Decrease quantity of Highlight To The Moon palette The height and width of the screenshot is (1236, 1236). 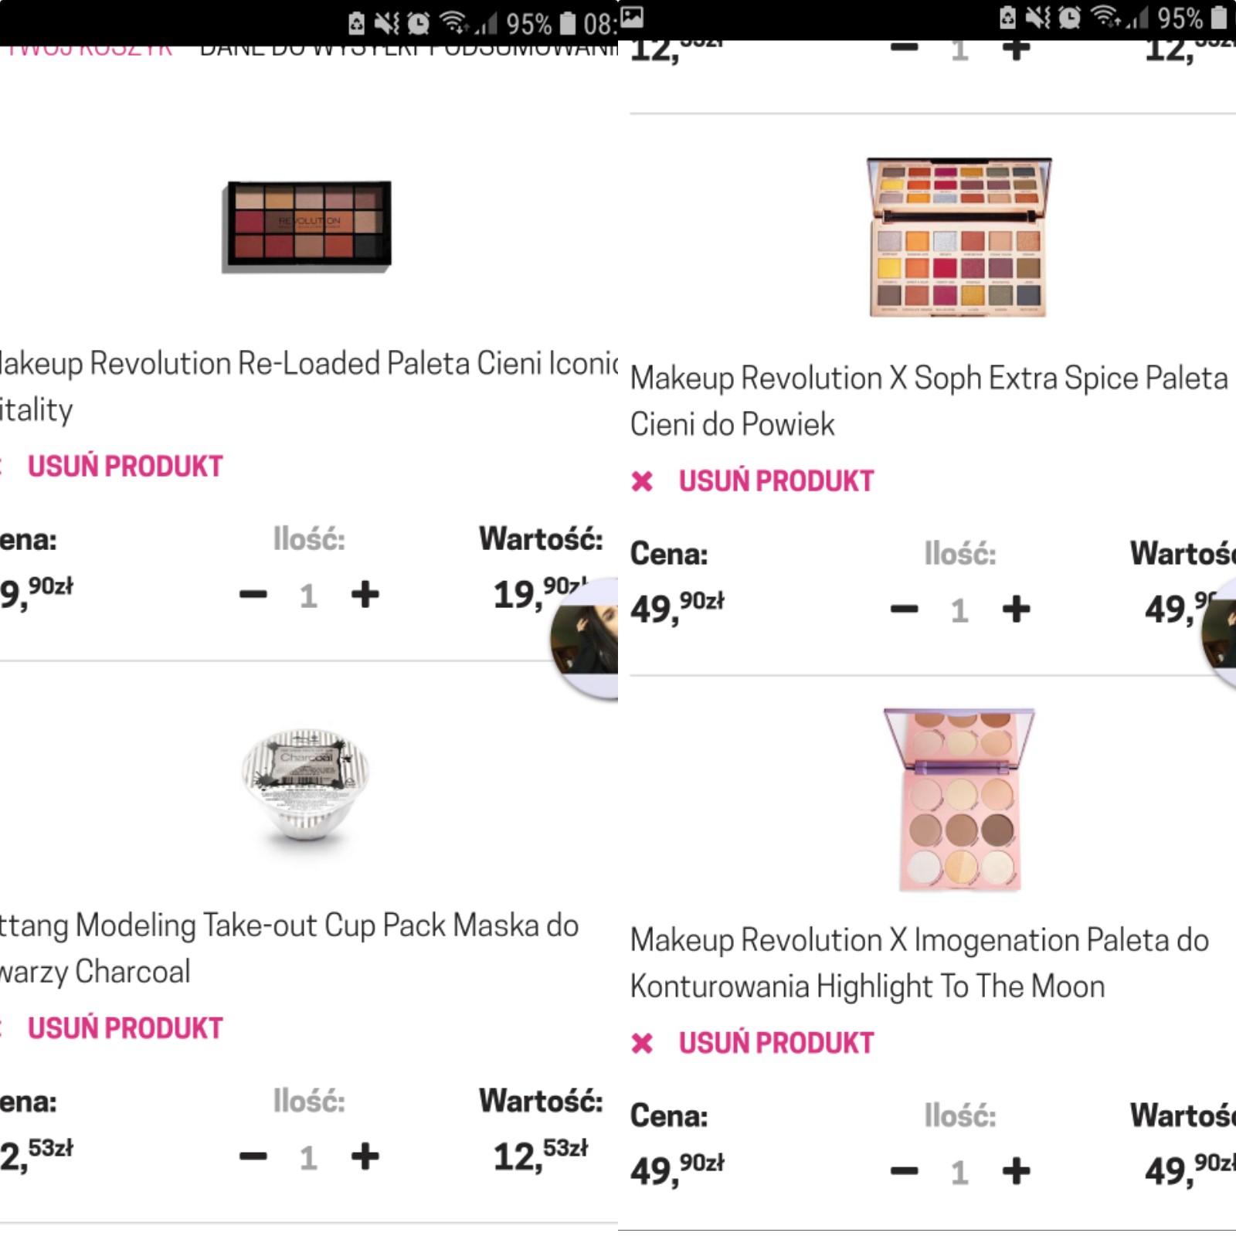pos(904,1172)
